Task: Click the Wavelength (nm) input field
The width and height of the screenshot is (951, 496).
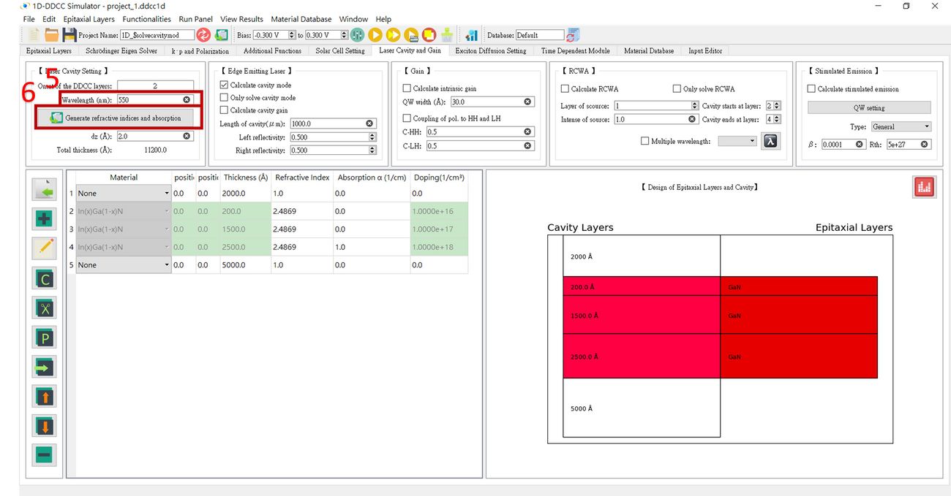Action: tap(151, 99)
